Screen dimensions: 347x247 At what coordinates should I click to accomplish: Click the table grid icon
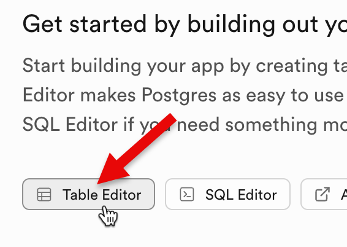[x=44, y=194]
